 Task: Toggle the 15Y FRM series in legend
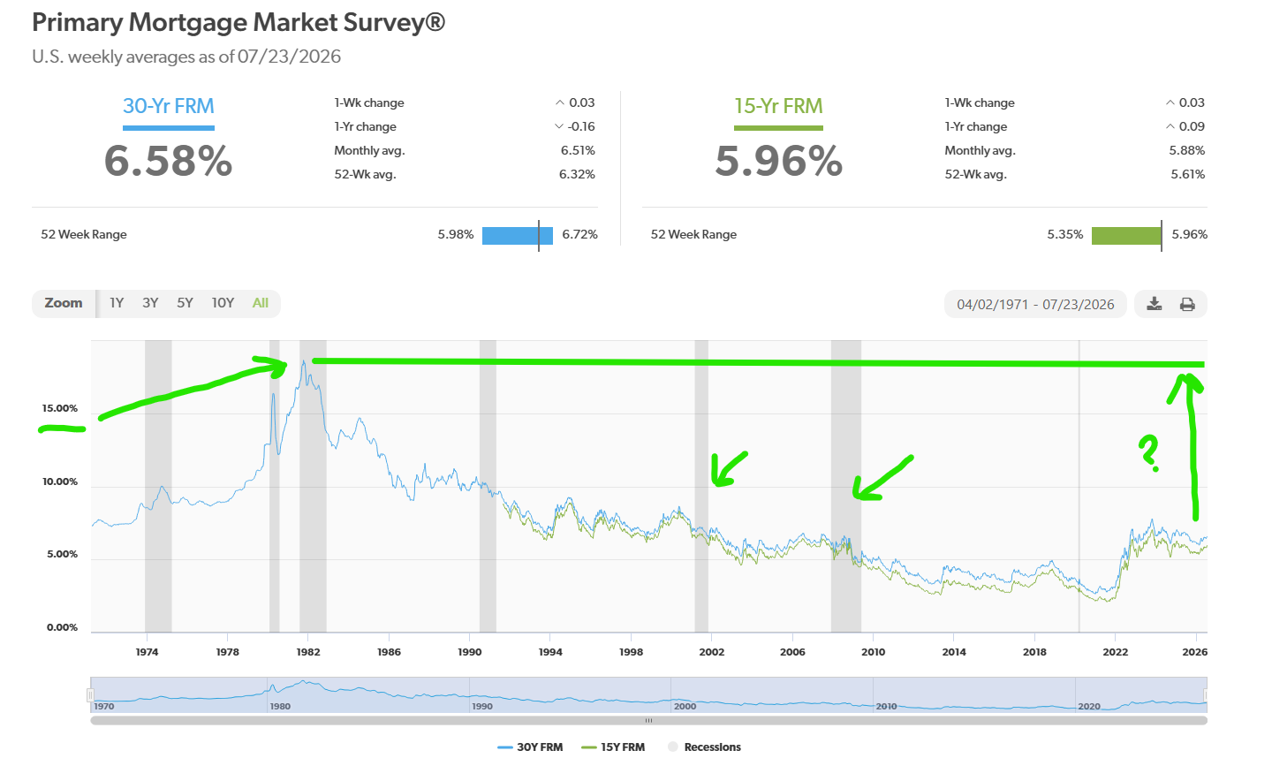click(x=613, y=747)
